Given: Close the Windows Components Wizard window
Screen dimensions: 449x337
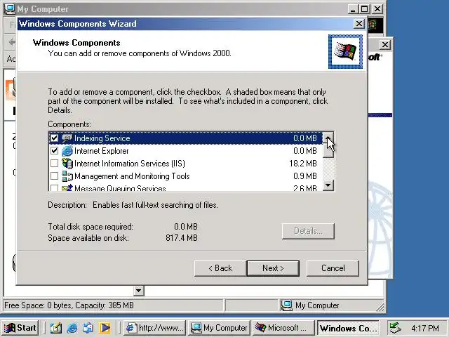Looking at the screenshot, I should pos(358,24).
